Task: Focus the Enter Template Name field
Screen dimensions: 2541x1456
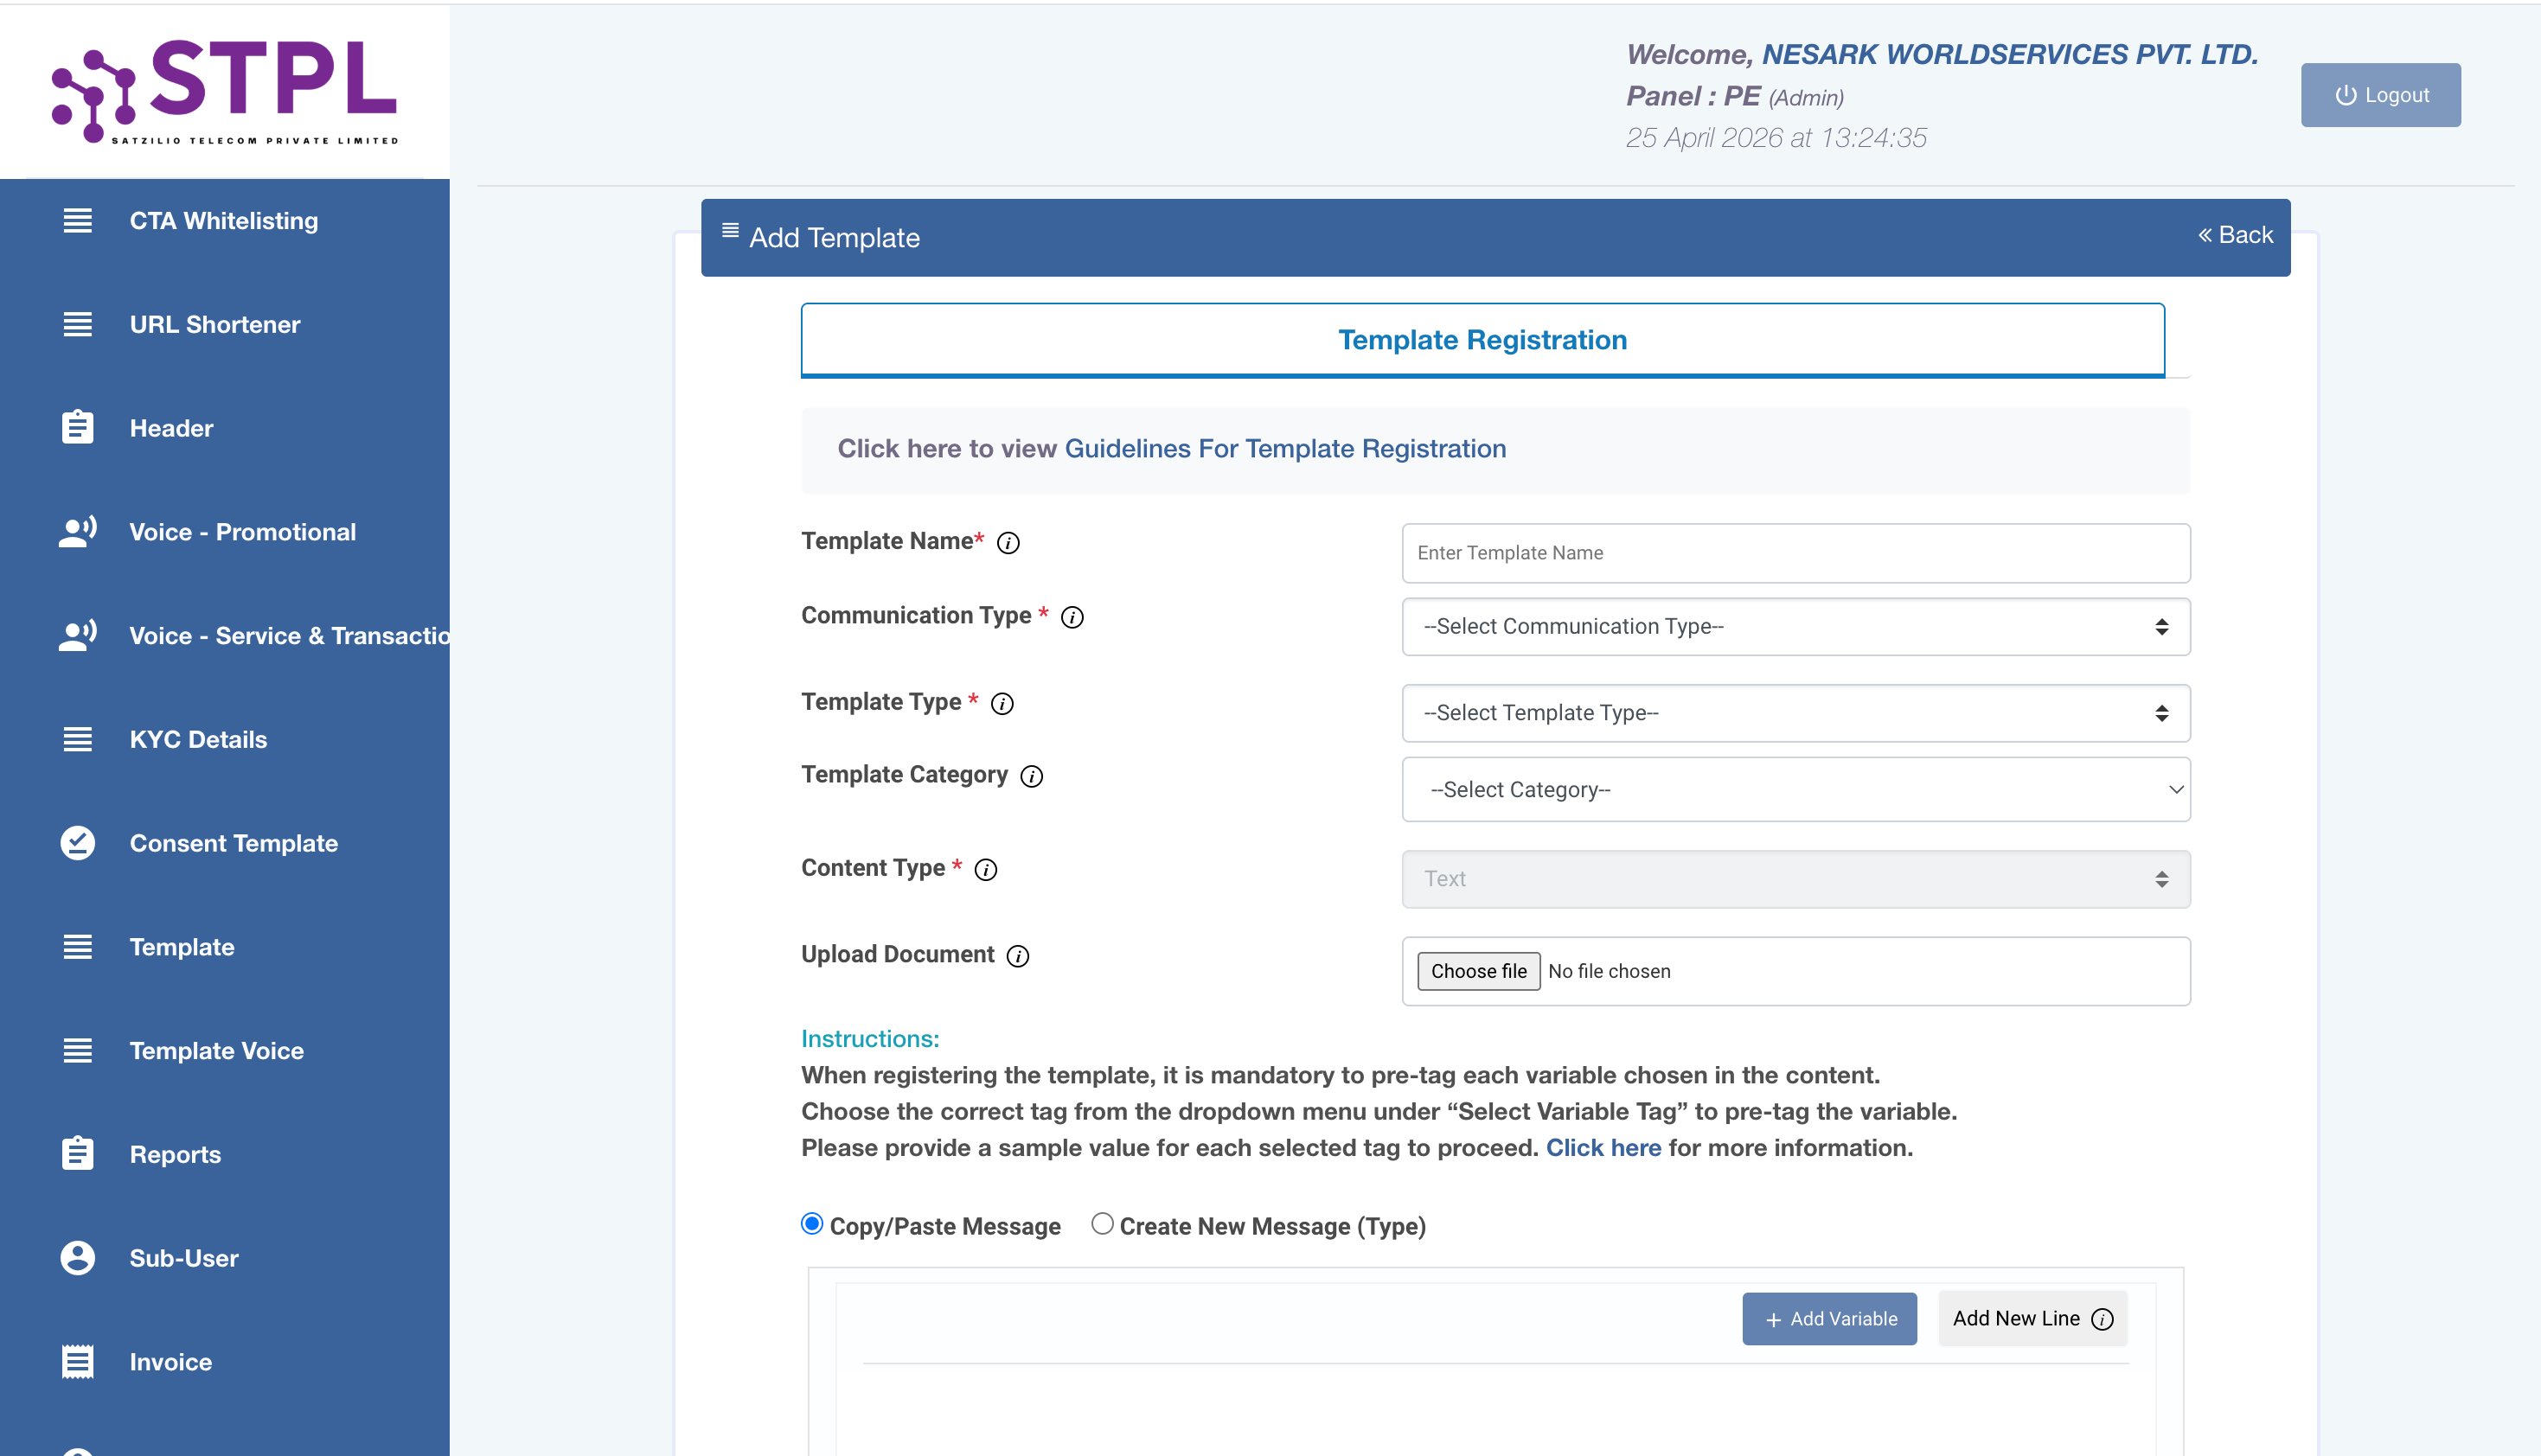Action: tap(1796, 553)
